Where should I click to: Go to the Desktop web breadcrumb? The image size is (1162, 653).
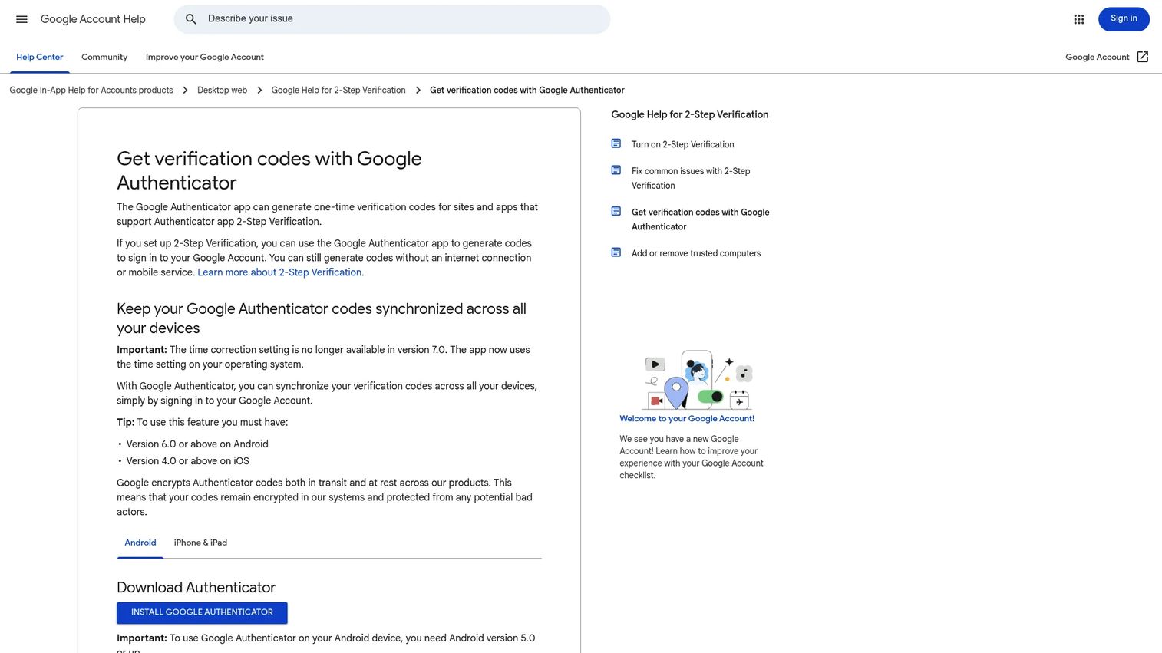222,90
